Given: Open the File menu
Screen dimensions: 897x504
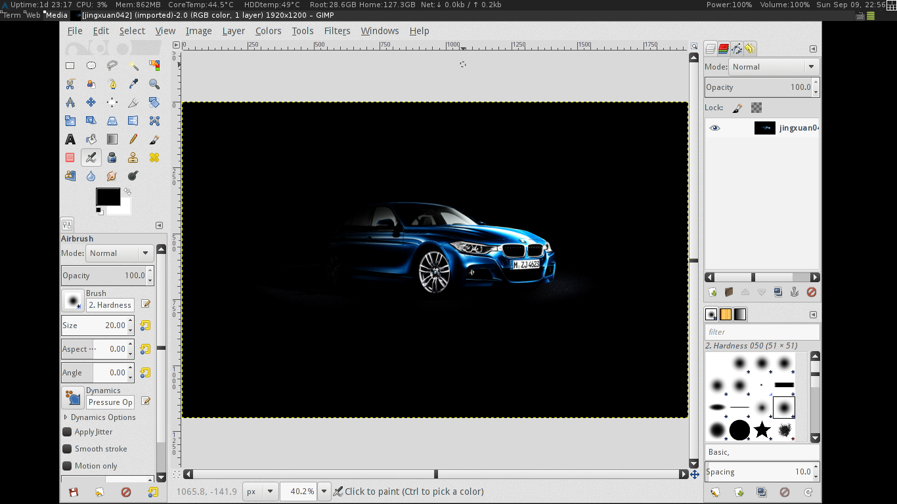Looking at the screenshot, I should click(75, 31).
